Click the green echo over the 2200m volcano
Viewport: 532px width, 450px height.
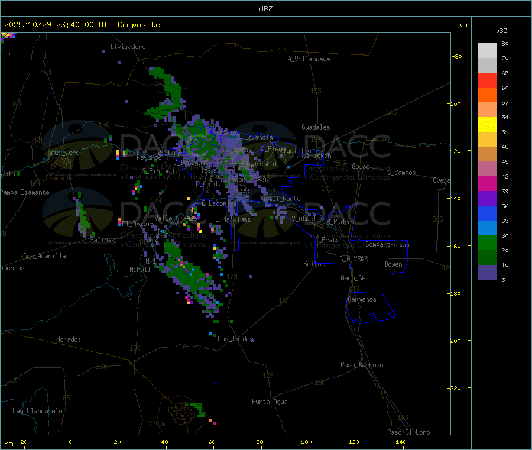[x=197, y=409]
